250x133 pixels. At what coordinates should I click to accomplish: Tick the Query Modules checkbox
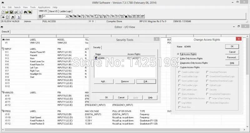tap(179, 94)
